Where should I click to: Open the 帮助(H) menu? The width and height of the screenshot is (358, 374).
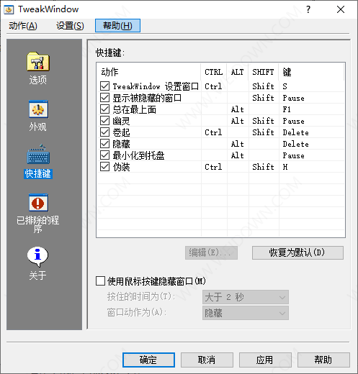point(117,26)
